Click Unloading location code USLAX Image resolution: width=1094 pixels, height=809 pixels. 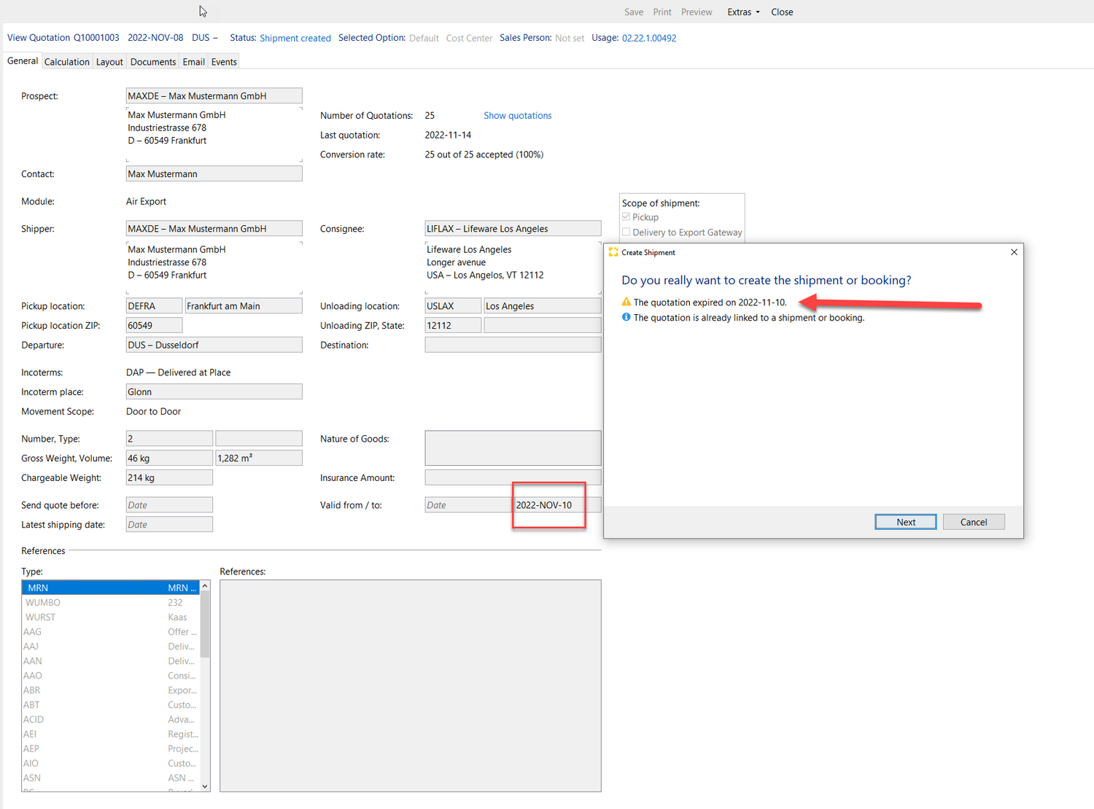(453, 306)
